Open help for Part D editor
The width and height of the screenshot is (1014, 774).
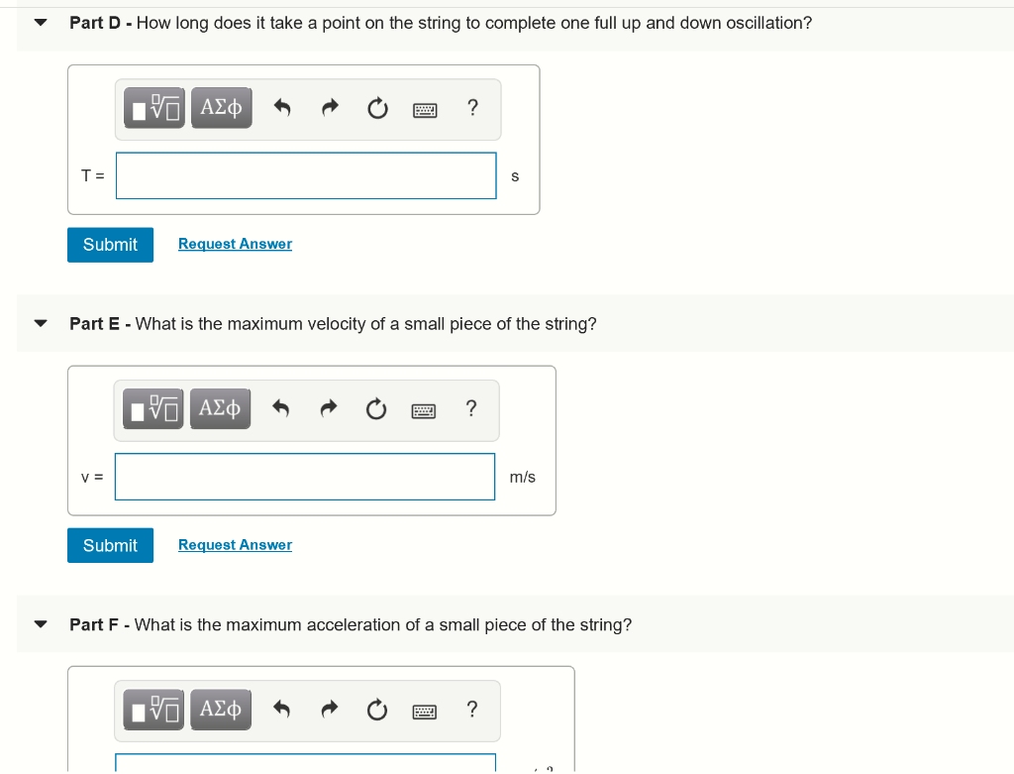coord(472,107)
